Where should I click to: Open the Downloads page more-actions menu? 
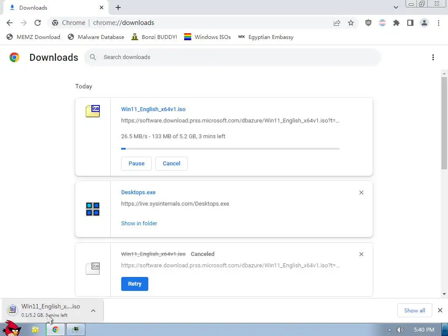pos(433,57)
